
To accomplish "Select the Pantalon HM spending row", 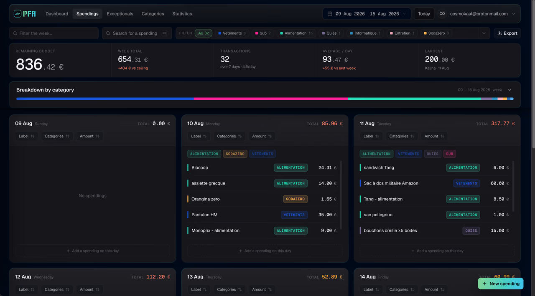I will [262, 215].
